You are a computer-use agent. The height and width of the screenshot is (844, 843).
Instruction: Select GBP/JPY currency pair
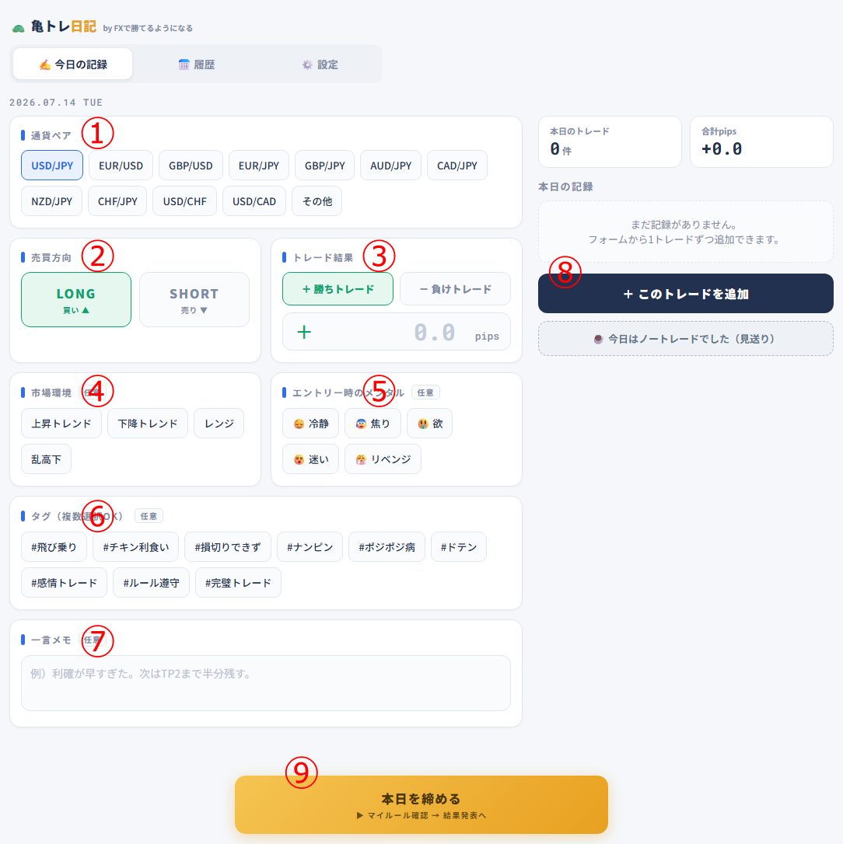point(325,166)
